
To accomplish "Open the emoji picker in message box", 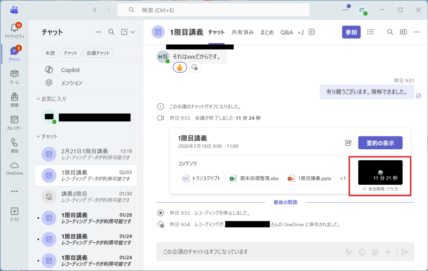I will [x=362, y=252].
